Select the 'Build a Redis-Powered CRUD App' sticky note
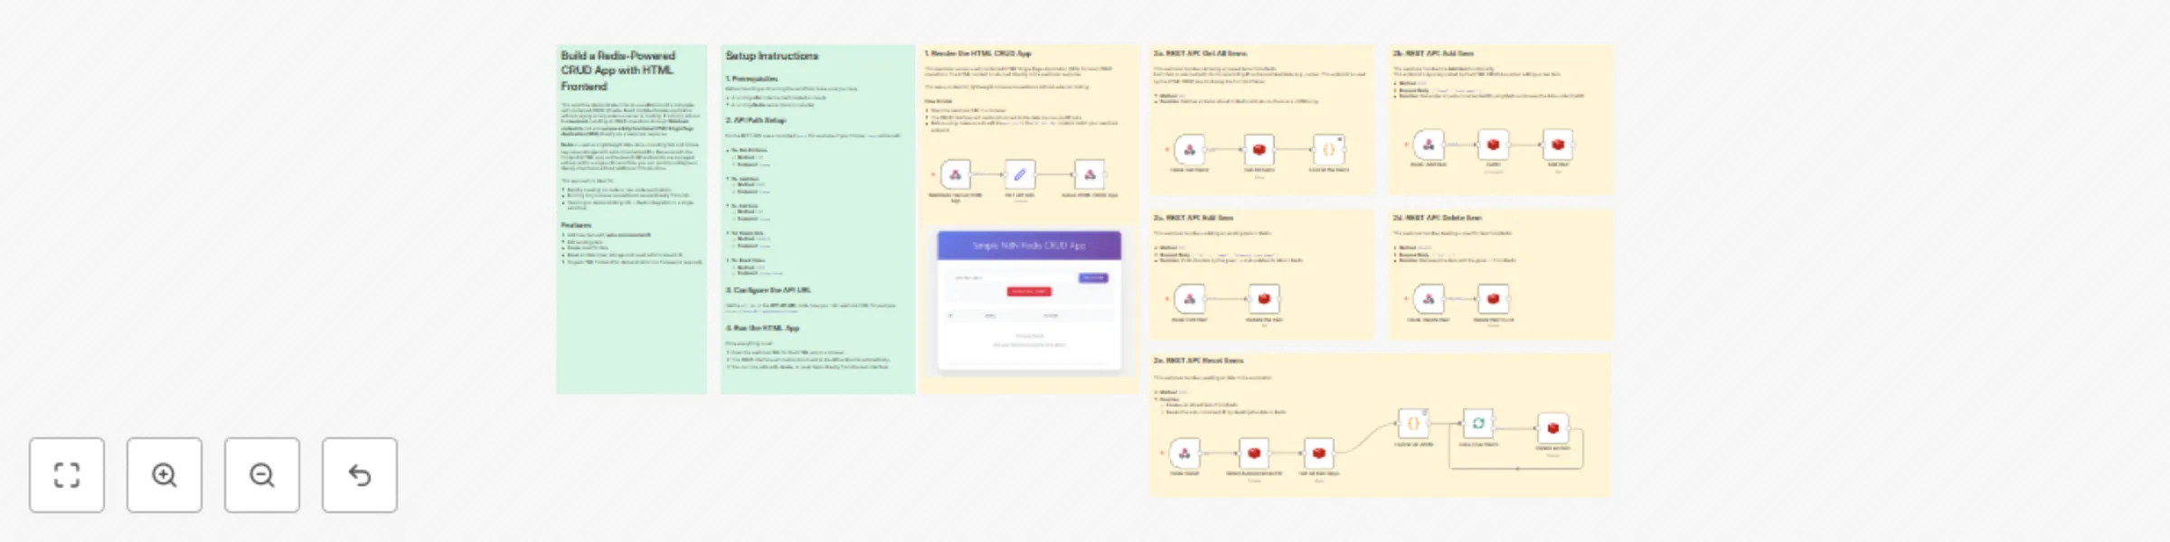2170x542 pixels. point(631,220)
